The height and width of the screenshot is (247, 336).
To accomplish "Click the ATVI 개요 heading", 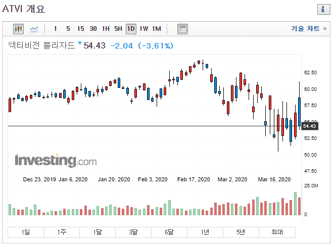I will (x=24, y=9).
